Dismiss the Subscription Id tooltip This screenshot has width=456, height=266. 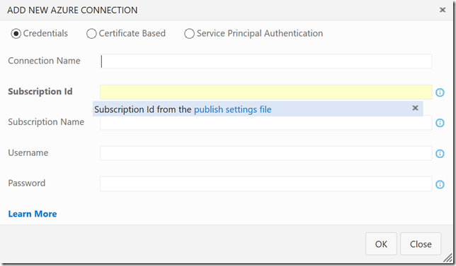coord(415,108)
